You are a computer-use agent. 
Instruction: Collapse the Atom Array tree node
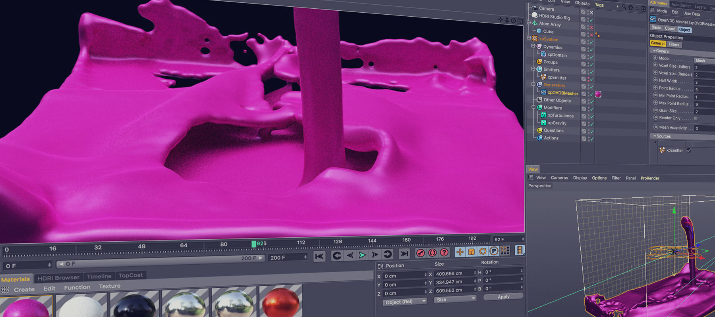point(529,23)
